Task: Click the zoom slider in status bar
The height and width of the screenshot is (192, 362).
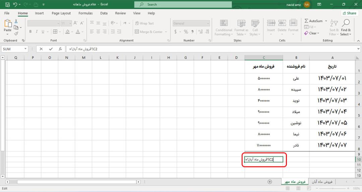Action: coord(333,189)
